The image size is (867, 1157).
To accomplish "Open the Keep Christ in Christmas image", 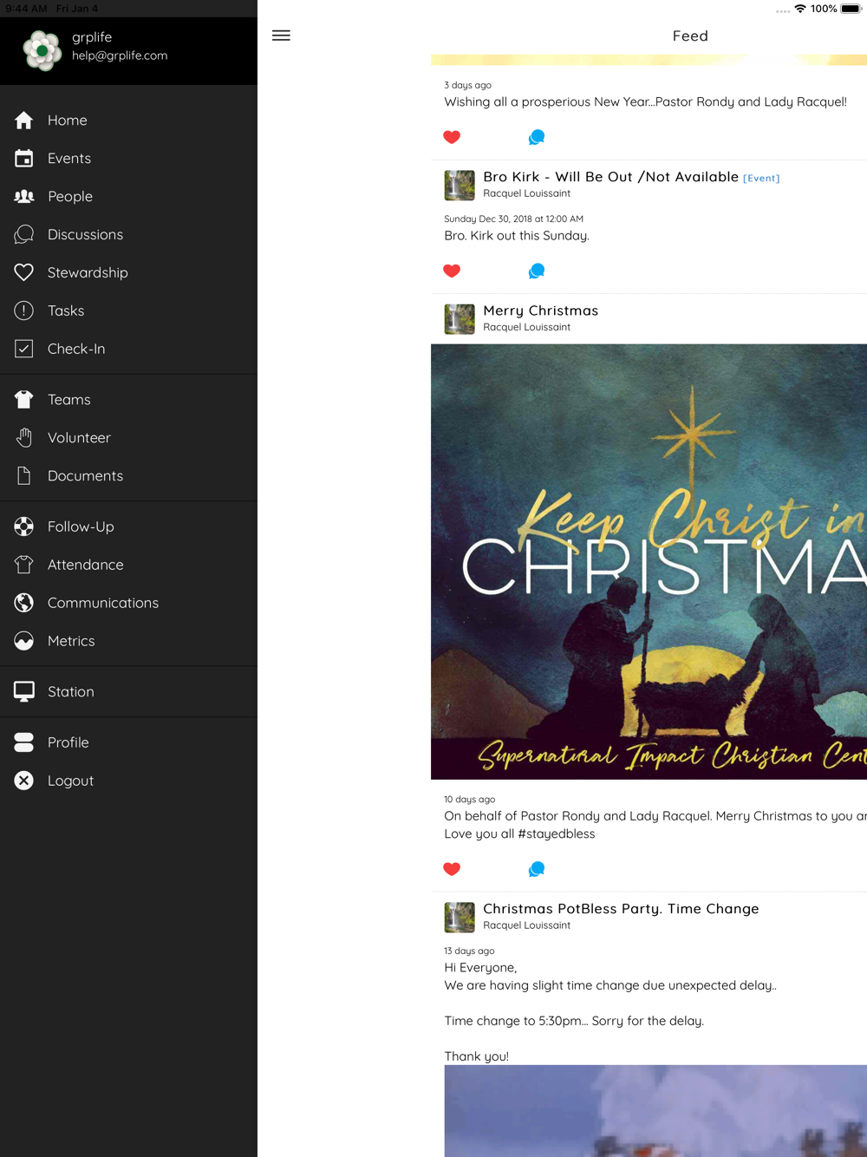I will coord(649,562).
